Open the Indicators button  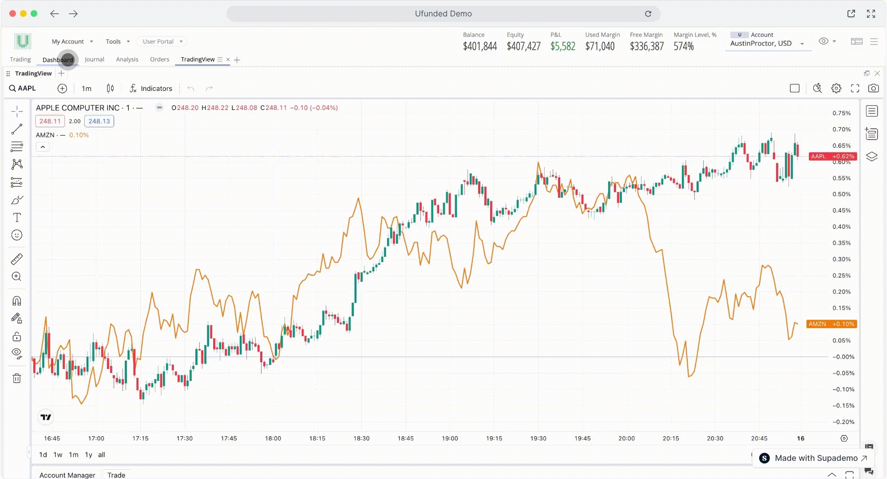point(151,89)
